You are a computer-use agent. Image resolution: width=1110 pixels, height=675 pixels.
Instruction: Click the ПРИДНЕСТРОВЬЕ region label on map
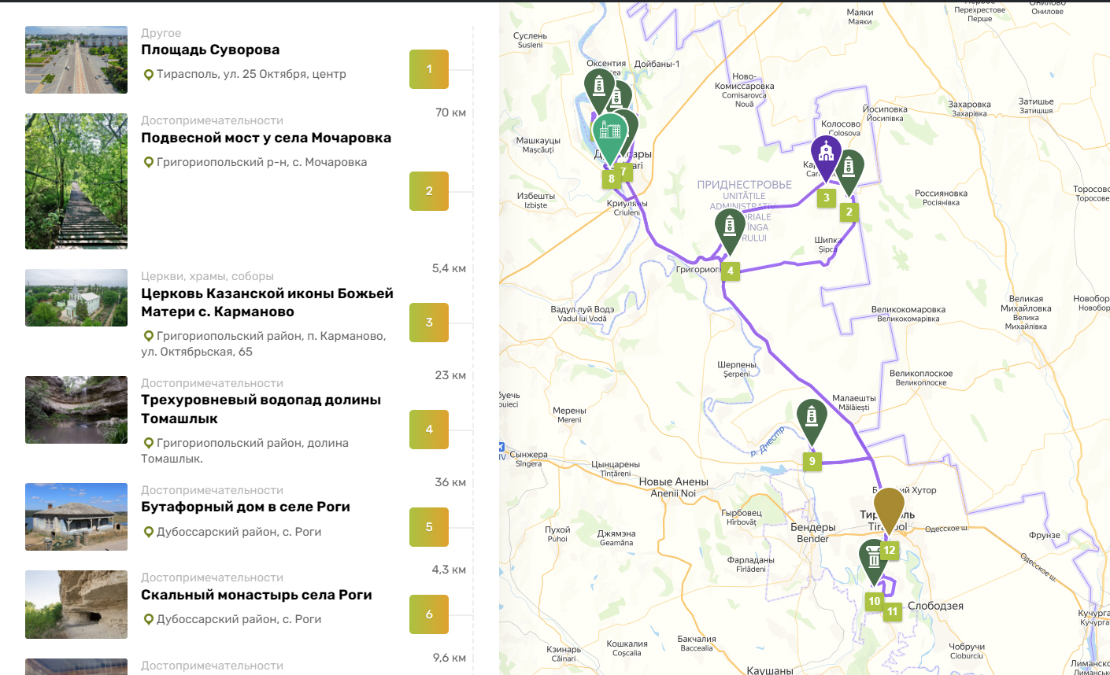pos(745,185)
